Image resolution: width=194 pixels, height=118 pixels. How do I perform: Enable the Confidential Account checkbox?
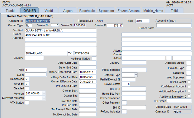tap(189, 87)
